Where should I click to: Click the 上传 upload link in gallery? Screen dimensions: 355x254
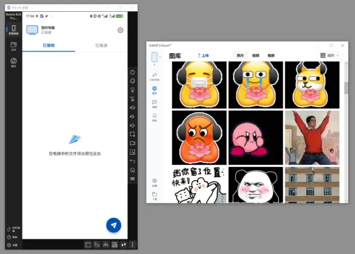(x=203, y=55)
